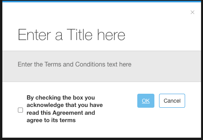
Task: Click the word 'Enter' in the title heading
Action: tap(34, 35)
